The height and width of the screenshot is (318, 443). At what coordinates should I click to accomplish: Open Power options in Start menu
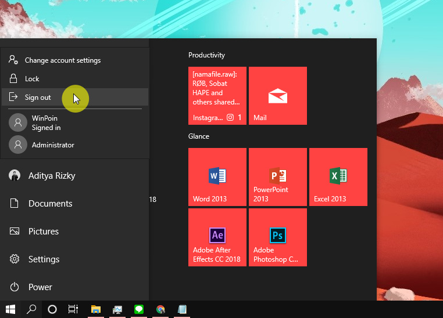74,287
